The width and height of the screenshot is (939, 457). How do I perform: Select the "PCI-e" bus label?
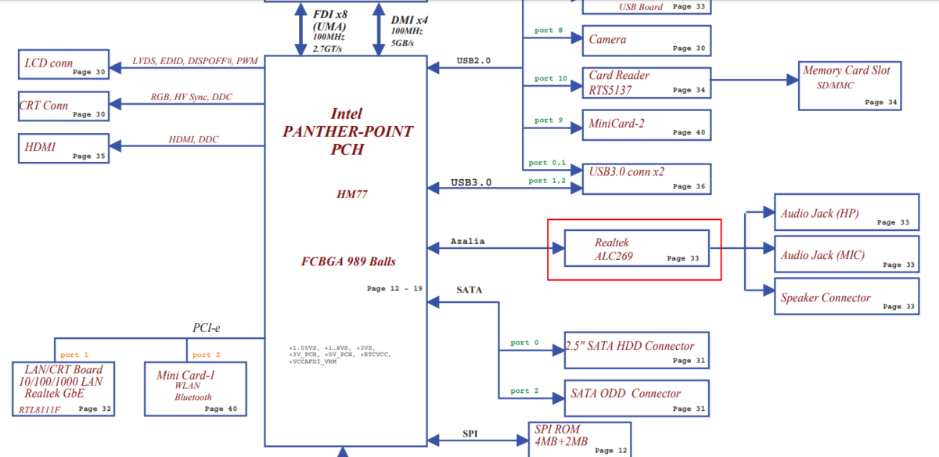coord(207,328)
